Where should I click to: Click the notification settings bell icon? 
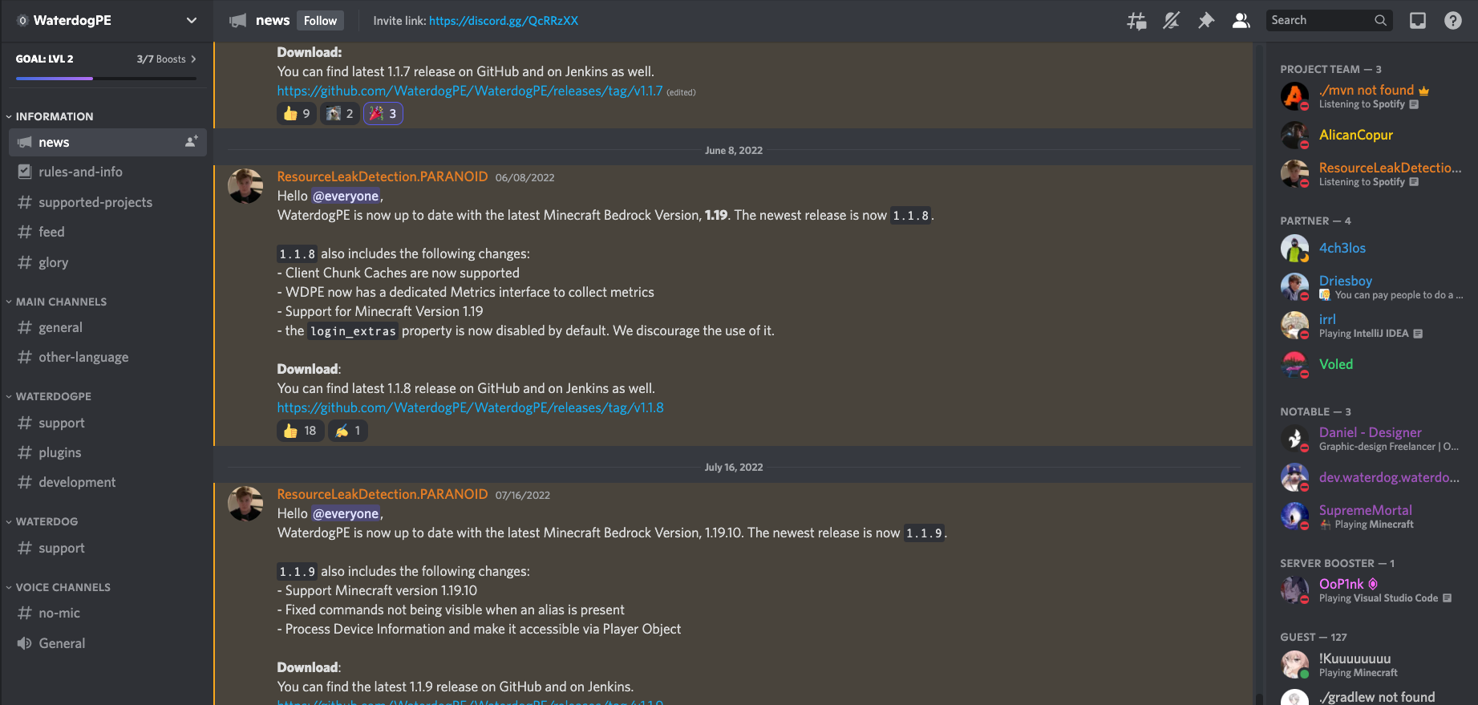coord(1172,21)
